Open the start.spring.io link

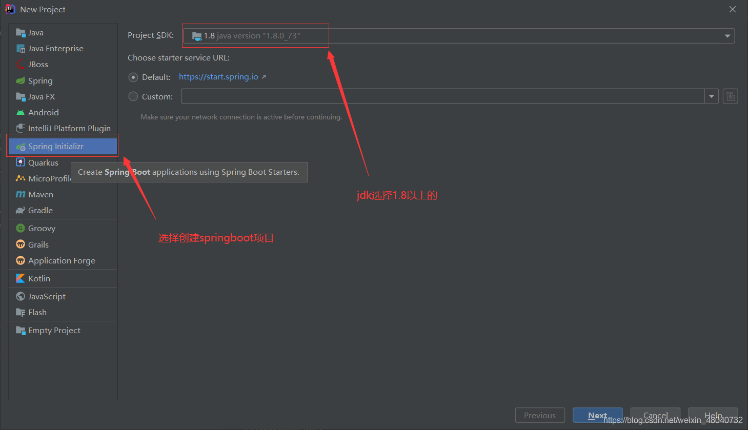(218, 77)
